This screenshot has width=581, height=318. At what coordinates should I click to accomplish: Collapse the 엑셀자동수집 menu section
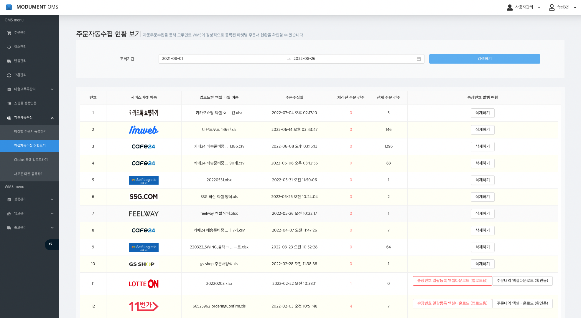click(x=52, y=118)
